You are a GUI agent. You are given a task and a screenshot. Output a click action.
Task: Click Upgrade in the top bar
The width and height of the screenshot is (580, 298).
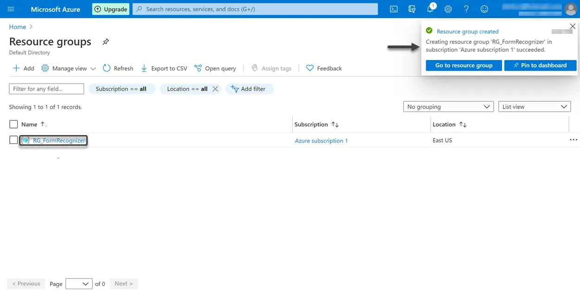111,9
